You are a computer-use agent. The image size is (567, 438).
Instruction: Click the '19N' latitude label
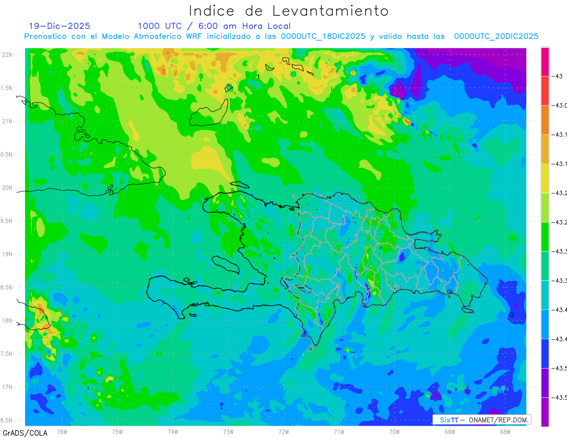[x=8, y=254]
